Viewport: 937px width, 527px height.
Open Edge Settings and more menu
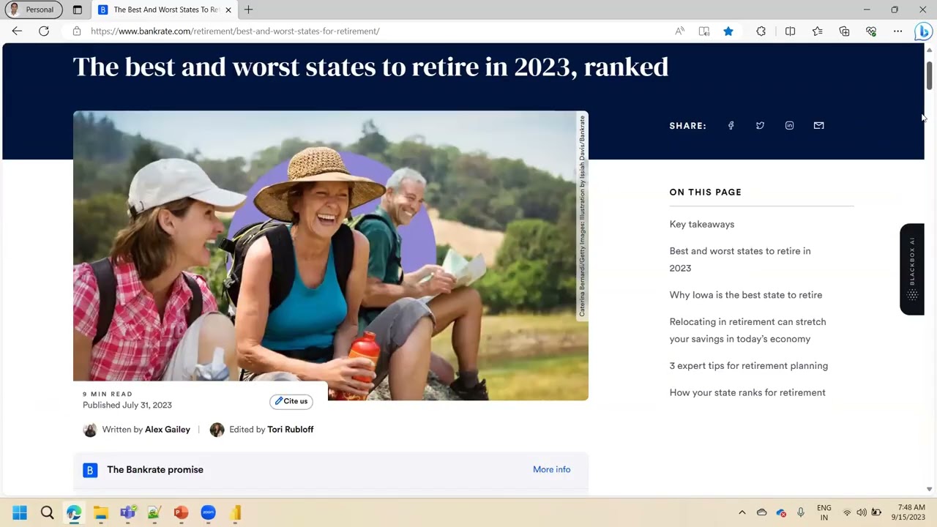click(897, 31)
